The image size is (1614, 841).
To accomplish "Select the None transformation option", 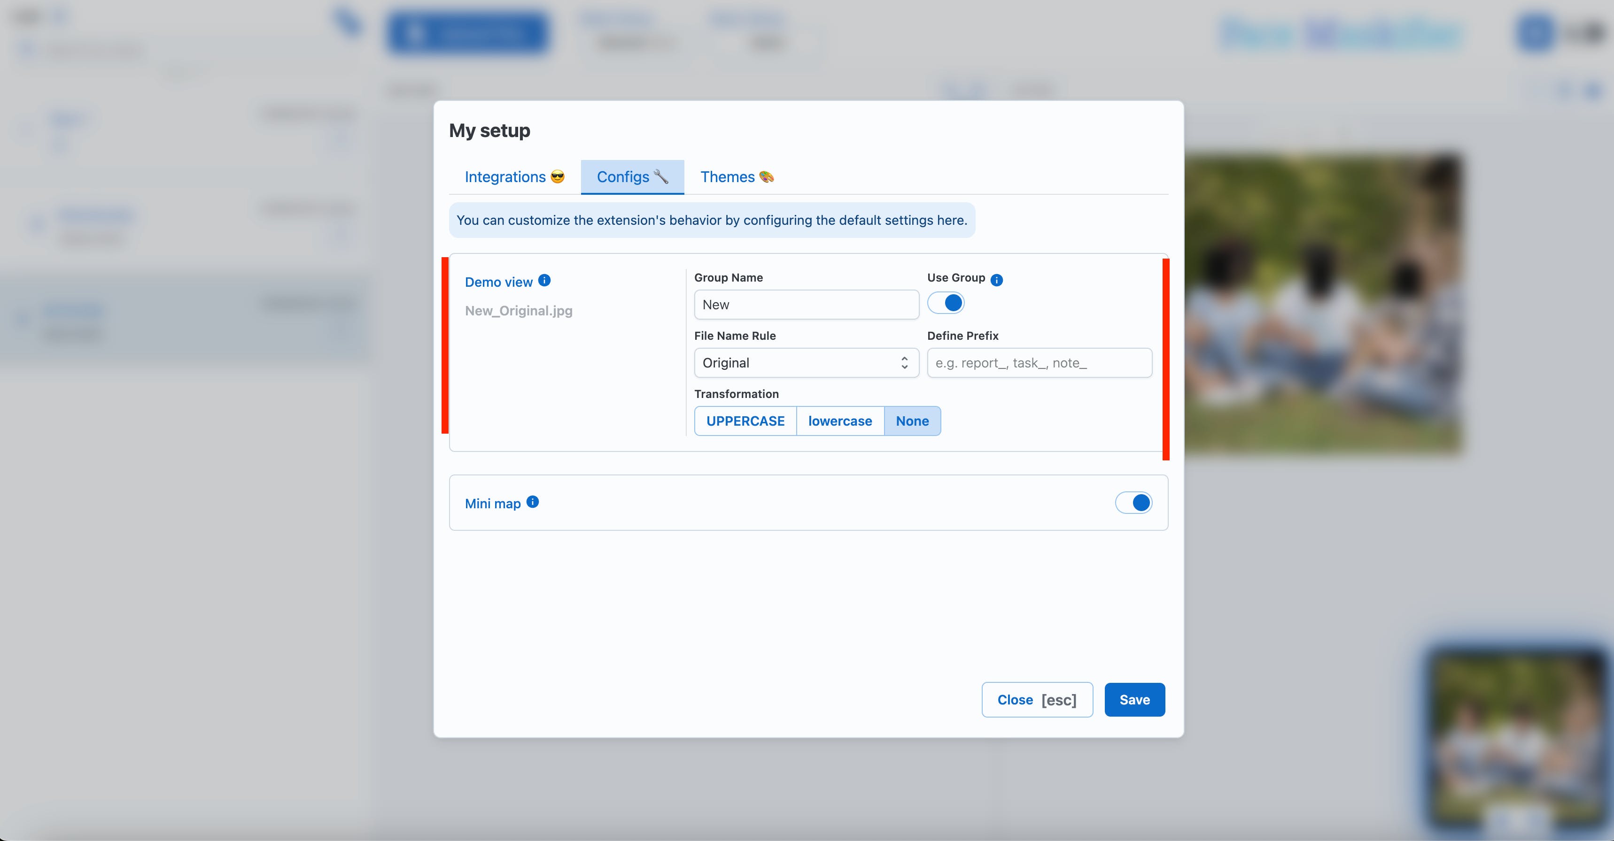I will 912,421.
